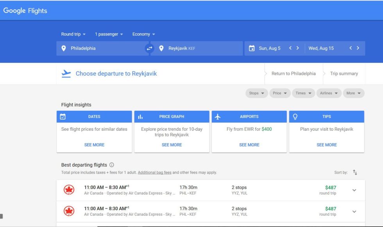Expand the first $487 flight details
The height and width of the screenshot is (227, 383).
point(354,190)
